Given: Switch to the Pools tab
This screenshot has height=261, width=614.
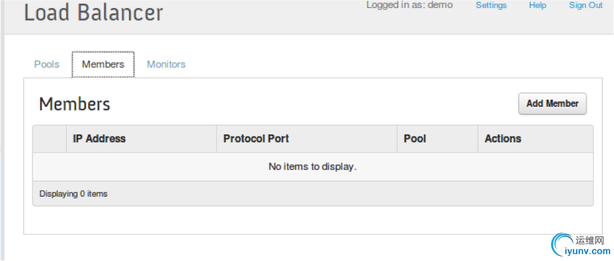Looking at the screenshot, I should coord(46,64).
